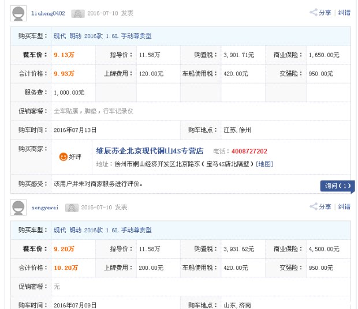The width and height of the screenshot is (358, 309).
Task: Click the 询问(1) inquiry button
Action: click(x=337, y=186)
